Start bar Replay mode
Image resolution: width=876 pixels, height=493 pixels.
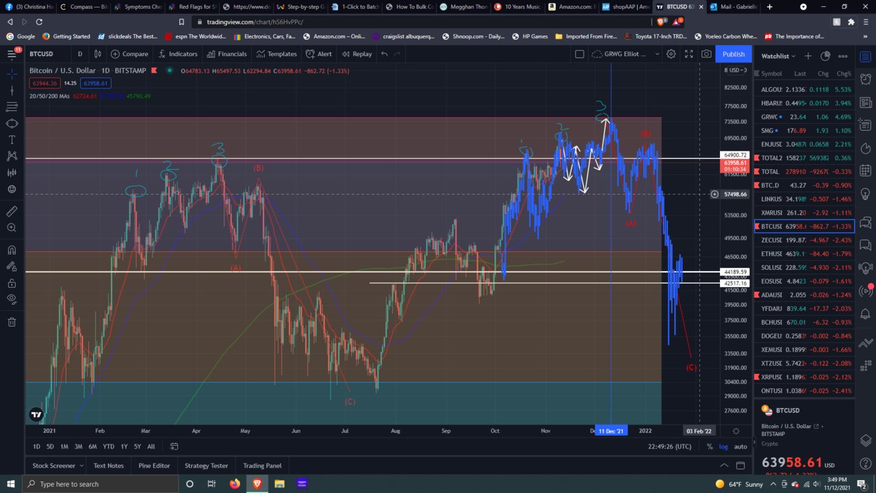357,54
